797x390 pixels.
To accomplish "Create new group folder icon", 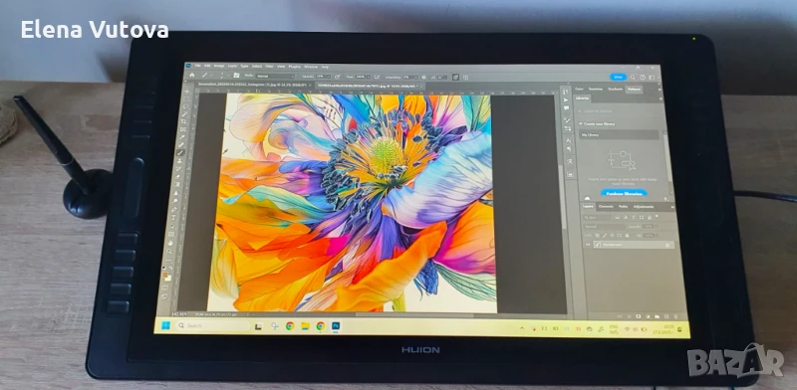I will coord(658,316).
